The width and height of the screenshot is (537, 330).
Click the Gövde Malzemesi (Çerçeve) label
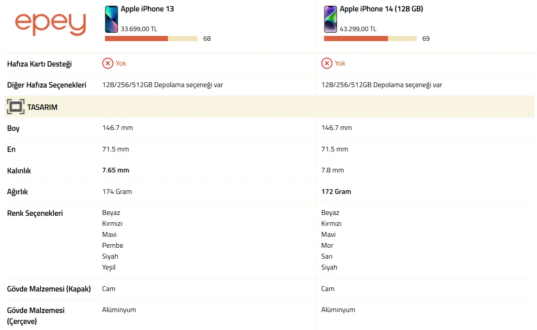36,316
